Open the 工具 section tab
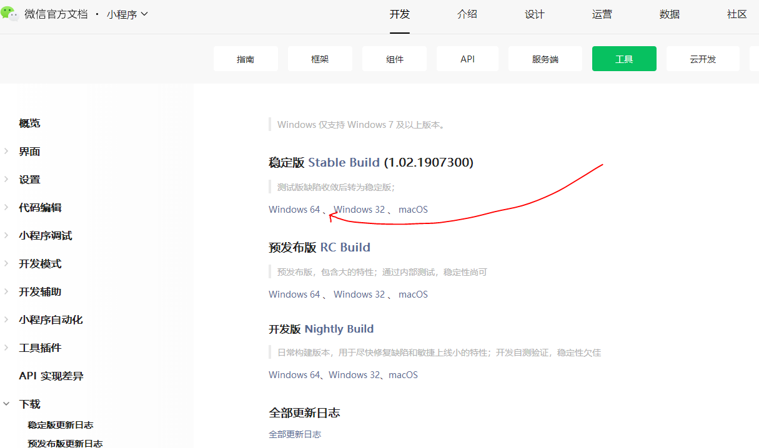The width and height of the screenshot is (759, 448). 623,58
